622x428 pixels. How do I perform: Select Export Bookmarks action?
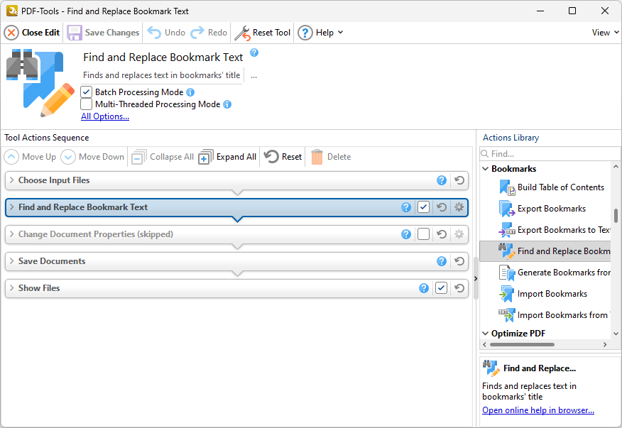click(542, 209)
